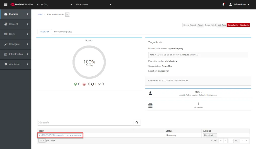Click the job switcher icon beside breadcrumb
This screenshot has height=149, width=256.
pos(67,15)
